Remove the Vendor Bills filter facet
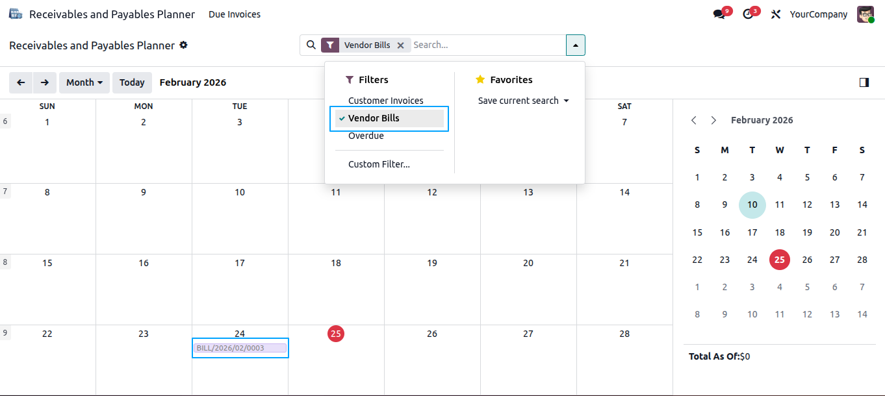Viewport: 885px width, 396px height. (x=401, y=45)
